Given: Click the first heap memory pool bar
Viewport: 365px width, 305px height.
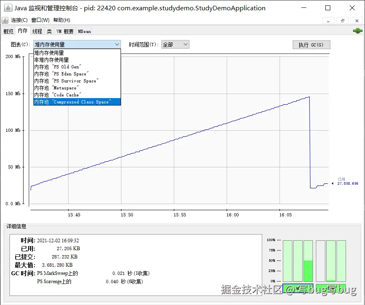Looking at the screenshot, I should [287, 261].
